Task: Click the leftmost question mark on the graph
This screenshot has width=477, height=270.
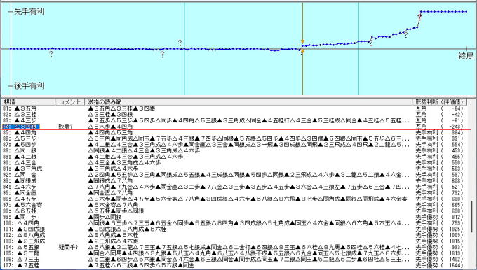Action: [x=51, y=55]
